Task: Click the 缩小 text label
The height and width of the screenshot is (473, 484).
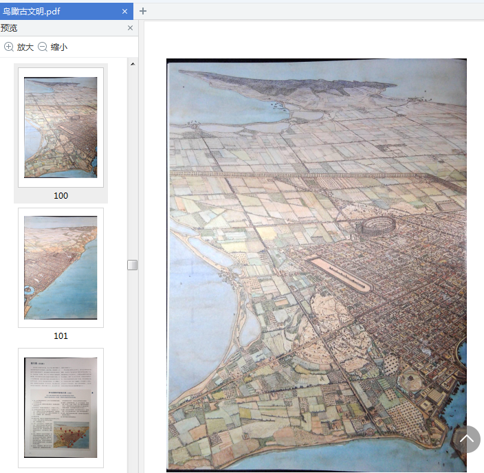Action: tap(59, 47)
